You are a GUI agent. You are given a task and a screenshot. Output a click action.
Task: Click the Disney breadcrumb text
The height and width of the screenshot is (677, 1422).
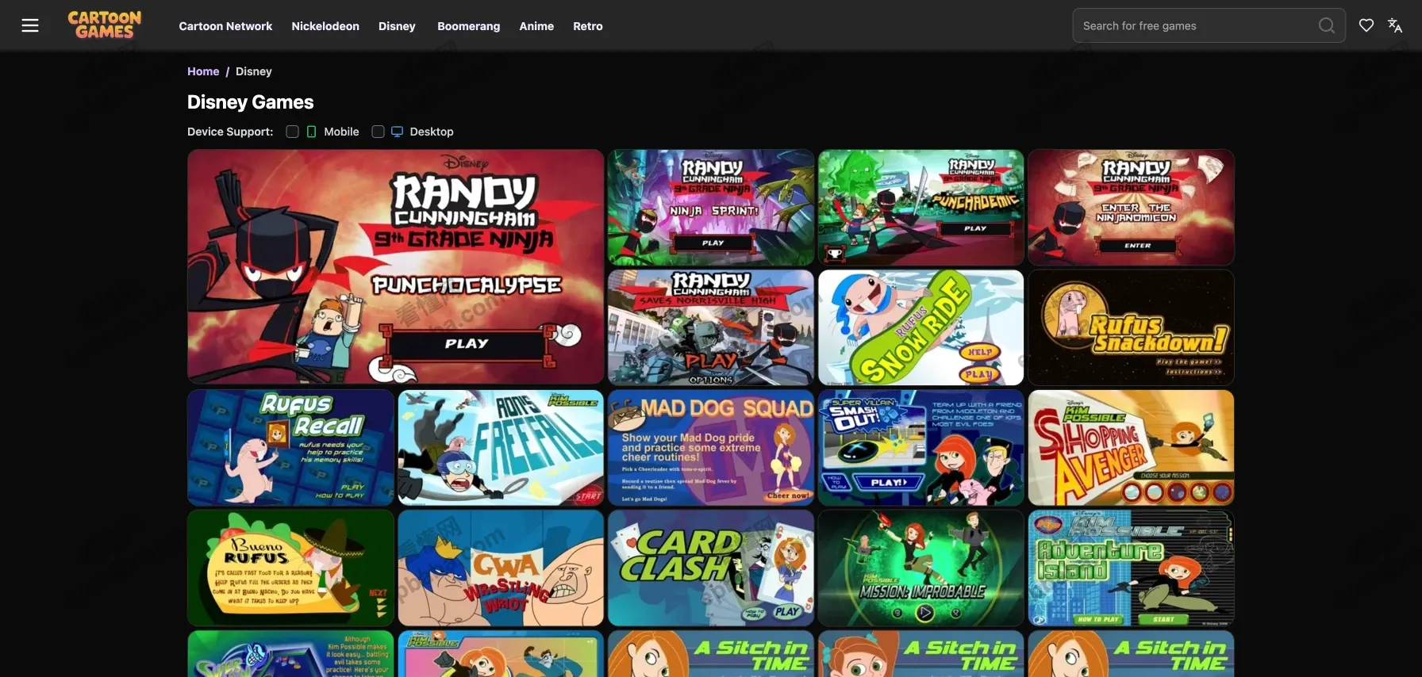tap(254, 71)
